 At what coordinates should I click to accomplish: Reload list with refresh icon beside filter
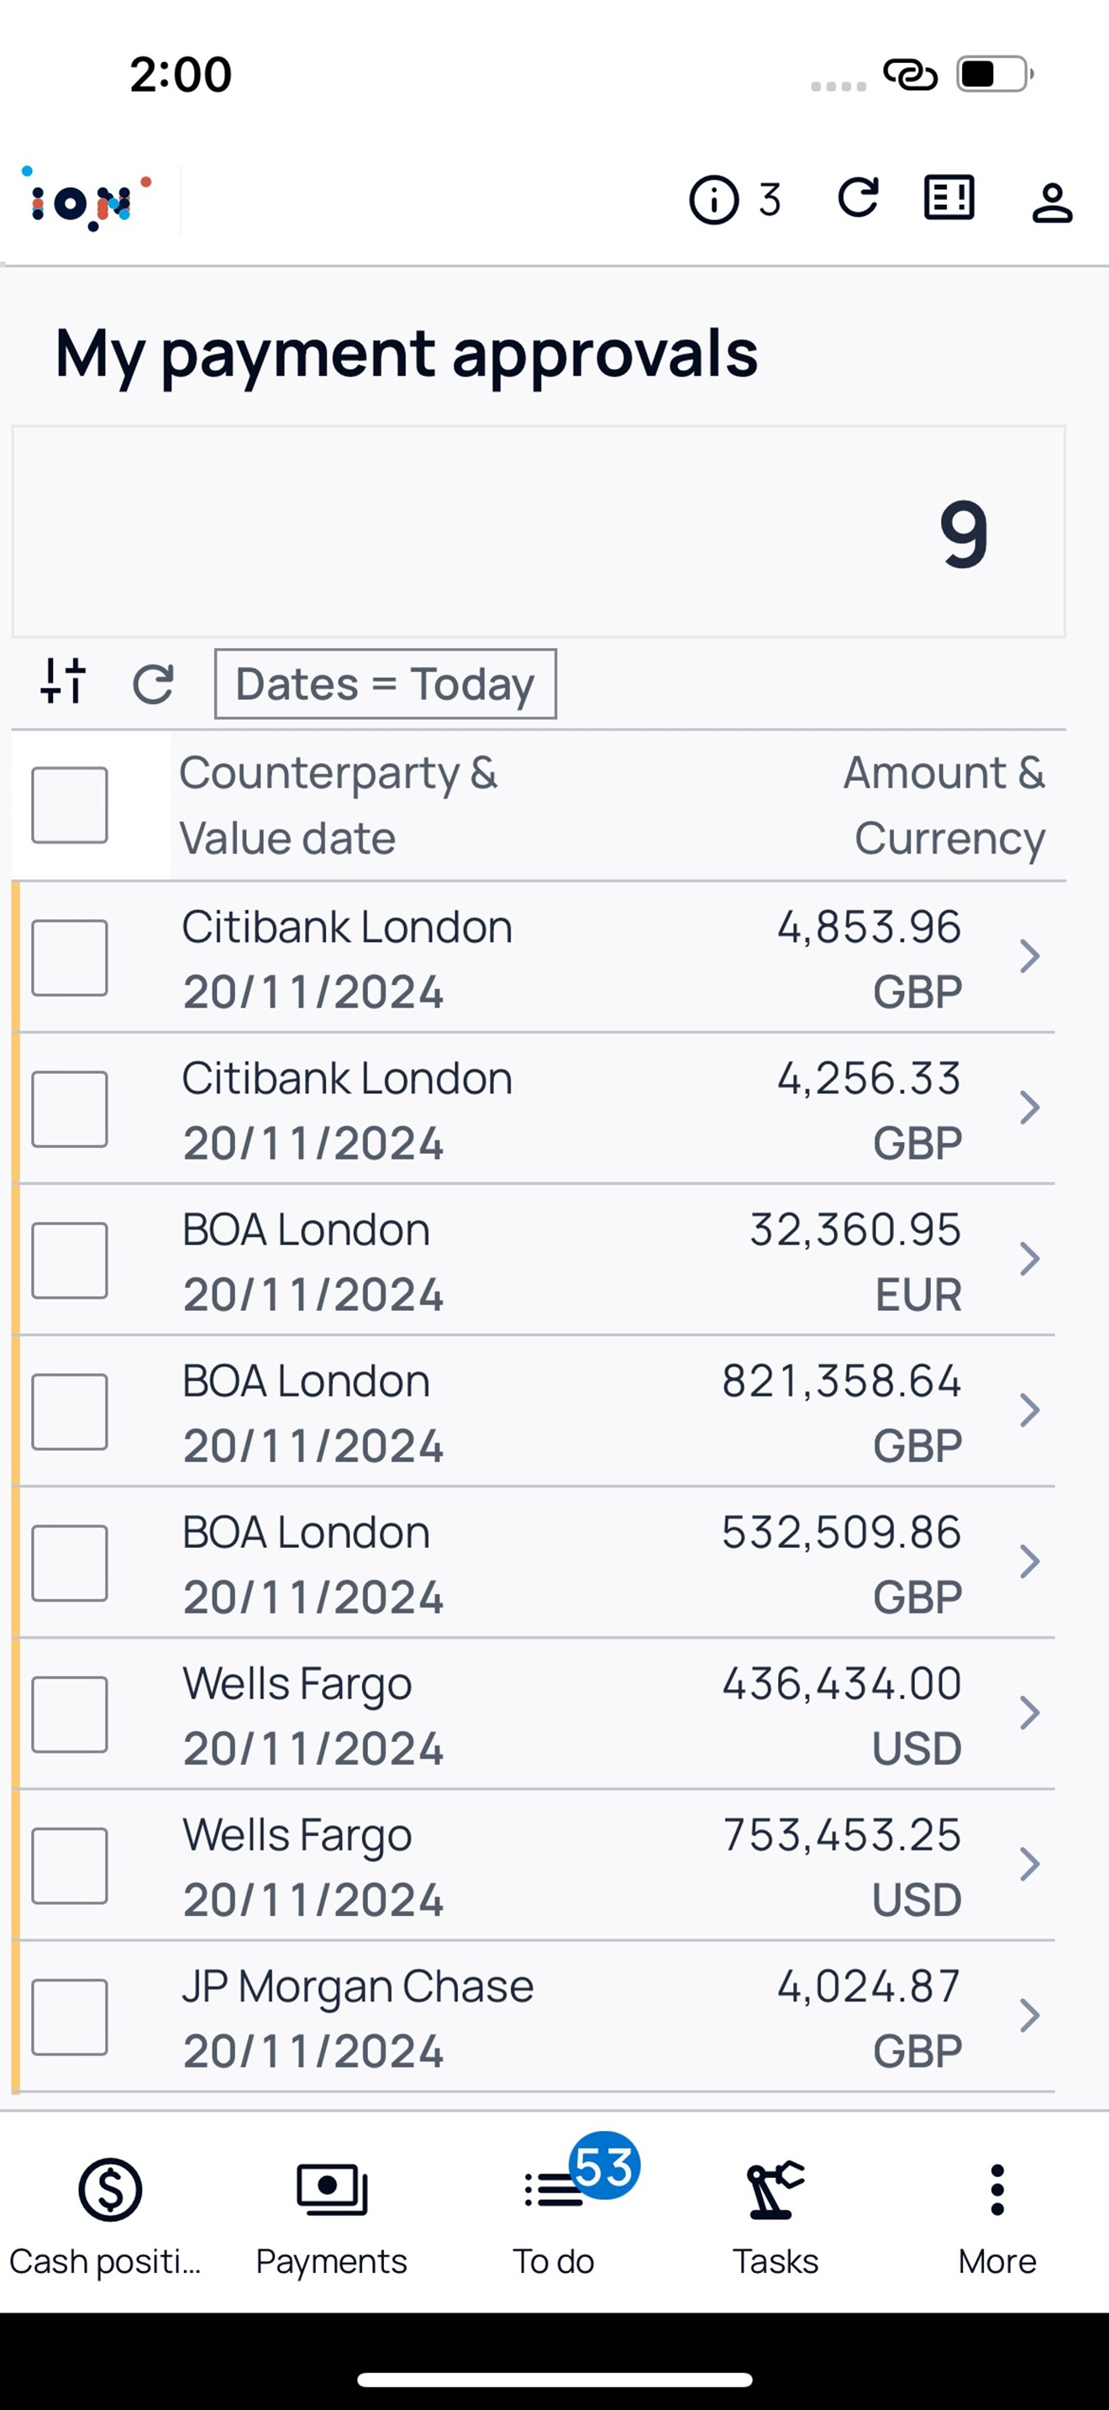(x=154, y=684)
